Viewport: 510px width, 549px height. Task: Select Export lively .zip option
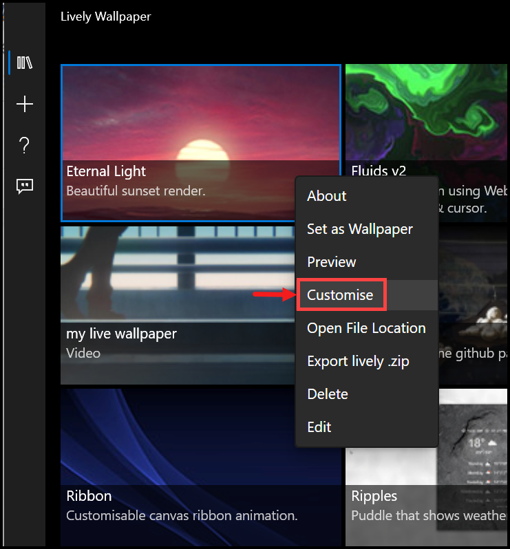click(x=367, y=361)
